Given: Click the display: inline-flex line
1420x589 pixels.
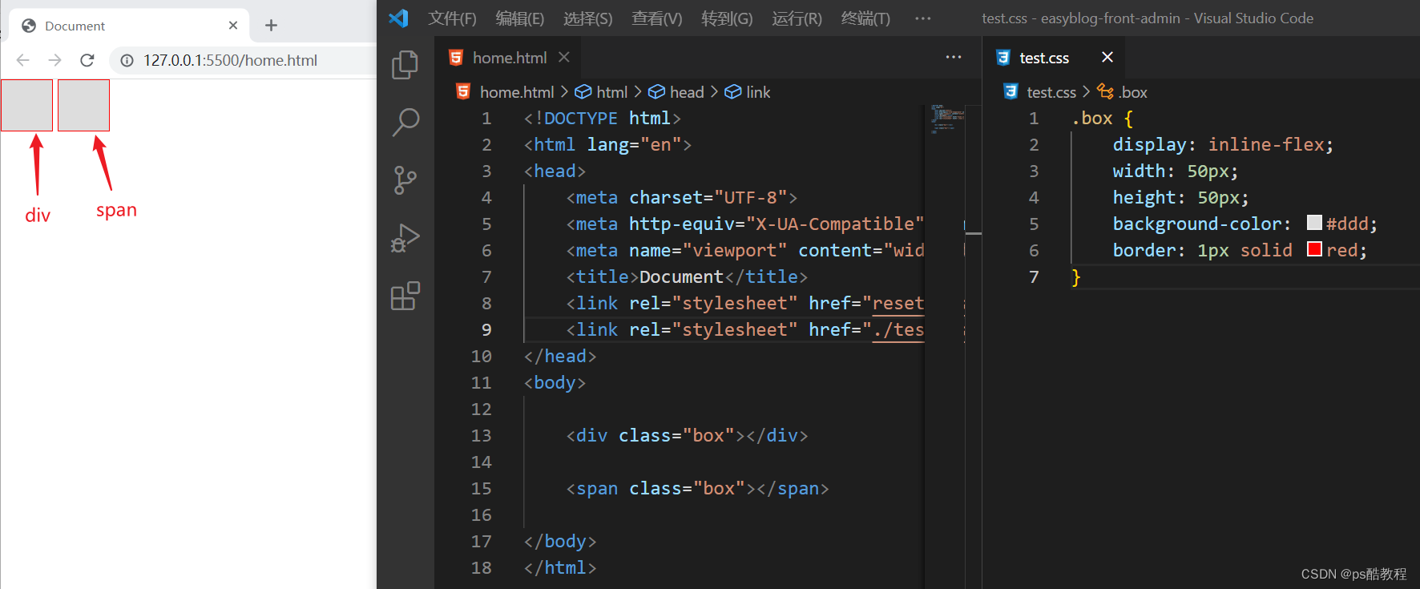Looking at the screenshot, I should click(1223, 144).
